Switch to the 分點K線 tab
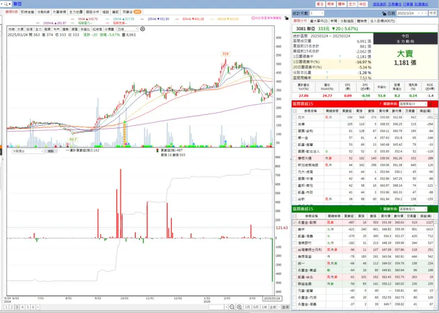The height and width of the screenshot is (313, 439). click(x=43, y=12)
